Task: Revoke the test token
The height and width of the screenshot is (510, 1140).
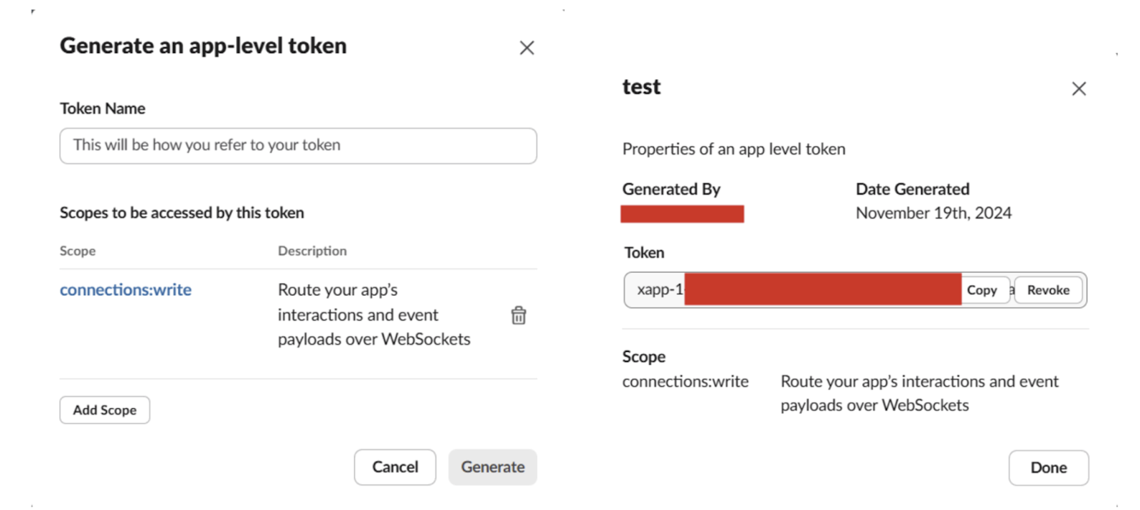Action: point(1048,290)
